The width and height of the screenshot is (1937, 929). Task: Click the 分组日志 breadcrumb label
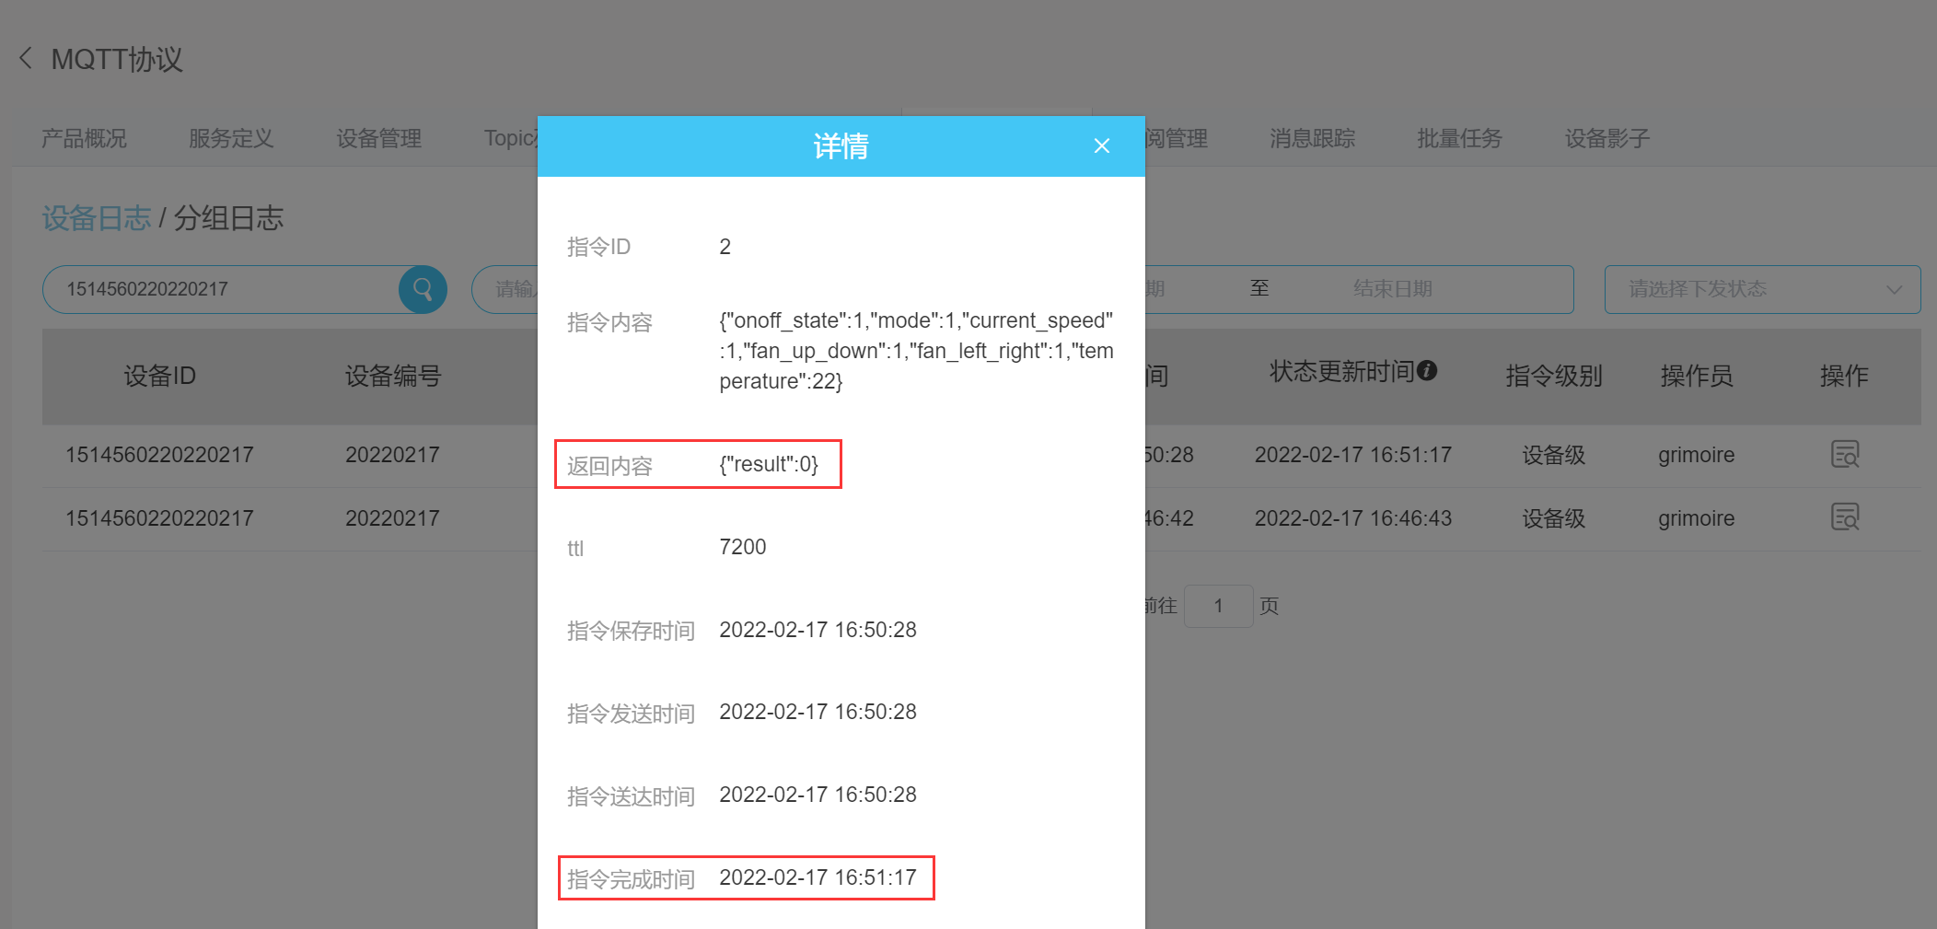click(x=228, y=218)
